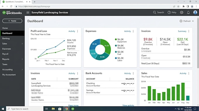The image size is (199, 111).
Task: Open the user profile avatar
Action: (x=195, y=13)
